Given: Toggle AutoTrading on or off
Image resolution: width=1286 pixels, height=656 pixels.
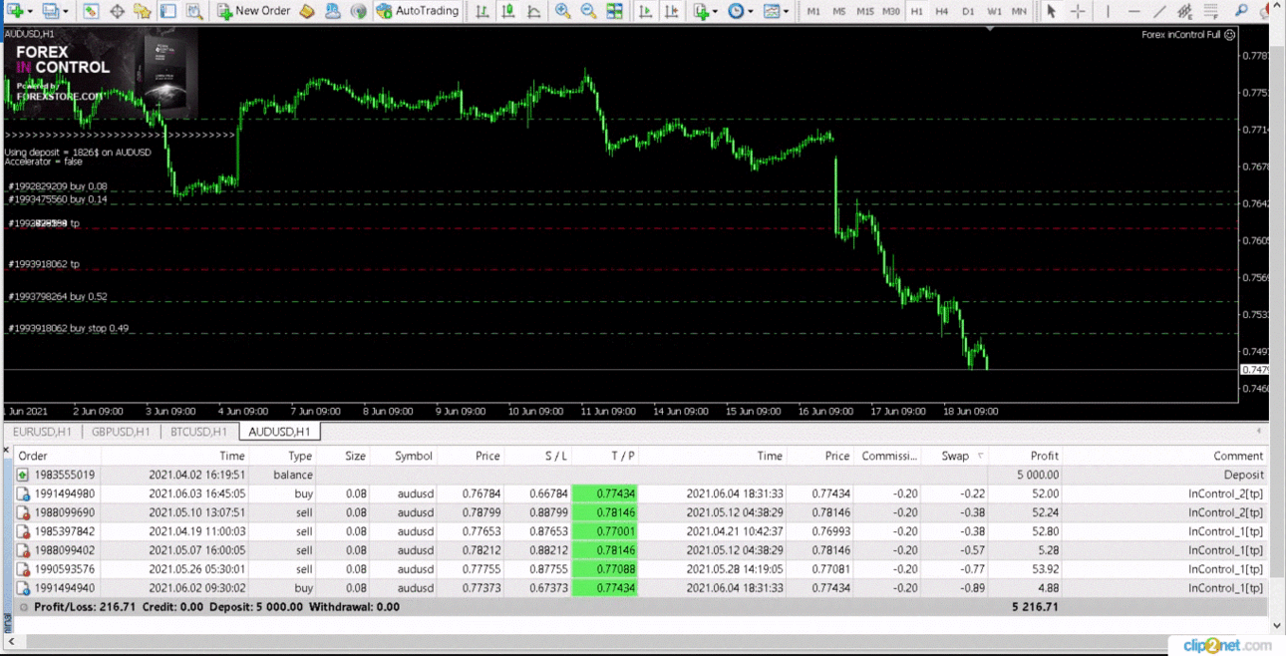Looking at the screenshot, I should 418,11.
